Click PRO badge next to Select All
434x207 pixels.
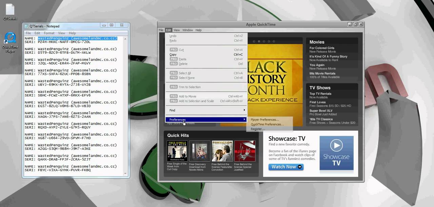click(174, 73)
